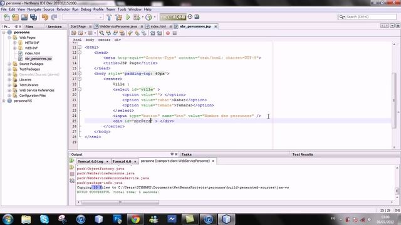
Task: Click the Profile Main Project icon
Action: pos(148,17)
